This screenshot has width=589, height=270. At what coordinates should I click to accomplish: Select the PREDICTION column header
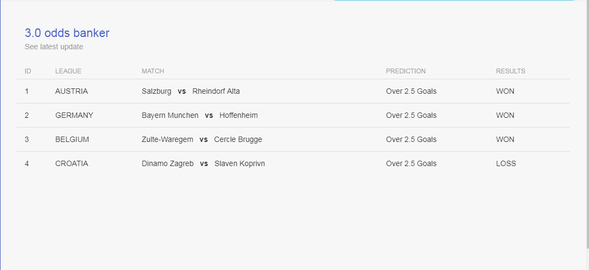click(x=406, y=71)
